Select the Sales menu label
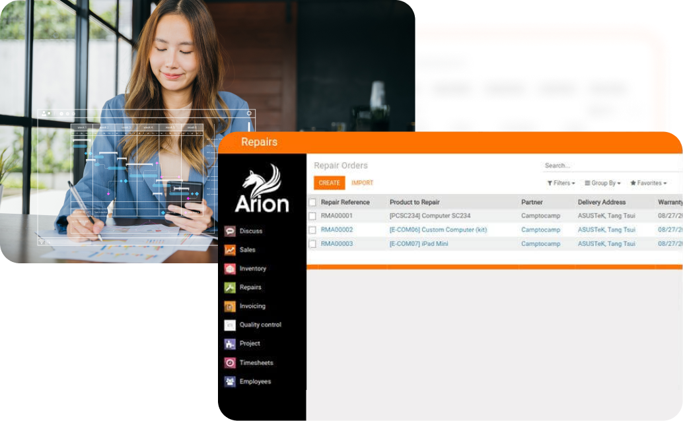This screenshot has width=683, height=421. click(x=248, y=250)
